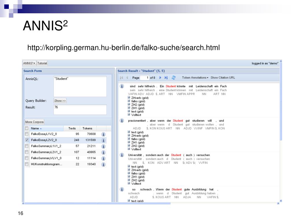
Task: Click the token count 131599
Action: pyautogui.click(x=90, y=140)
